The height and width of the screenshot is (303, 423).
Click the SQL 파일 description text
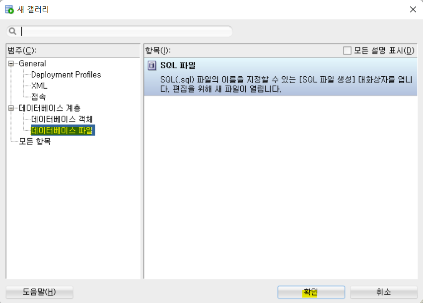click(x=286, y=84)
